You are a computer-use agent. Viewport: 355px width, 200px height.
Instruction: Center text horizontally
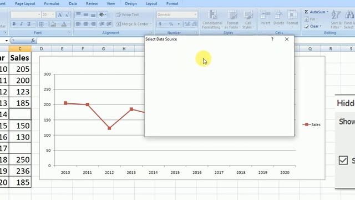[x=86, y=24]
